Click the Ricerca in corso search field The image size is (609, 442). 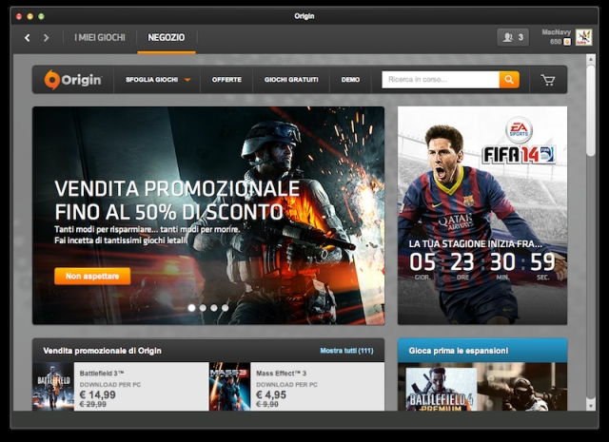coord(440,80)
